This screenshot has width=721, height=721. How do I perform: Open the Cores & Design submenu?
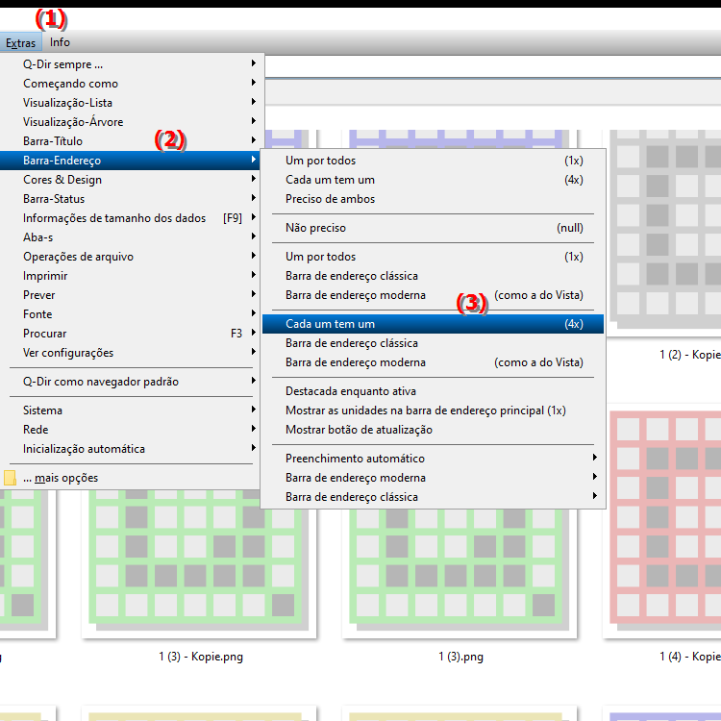[132, 180]
